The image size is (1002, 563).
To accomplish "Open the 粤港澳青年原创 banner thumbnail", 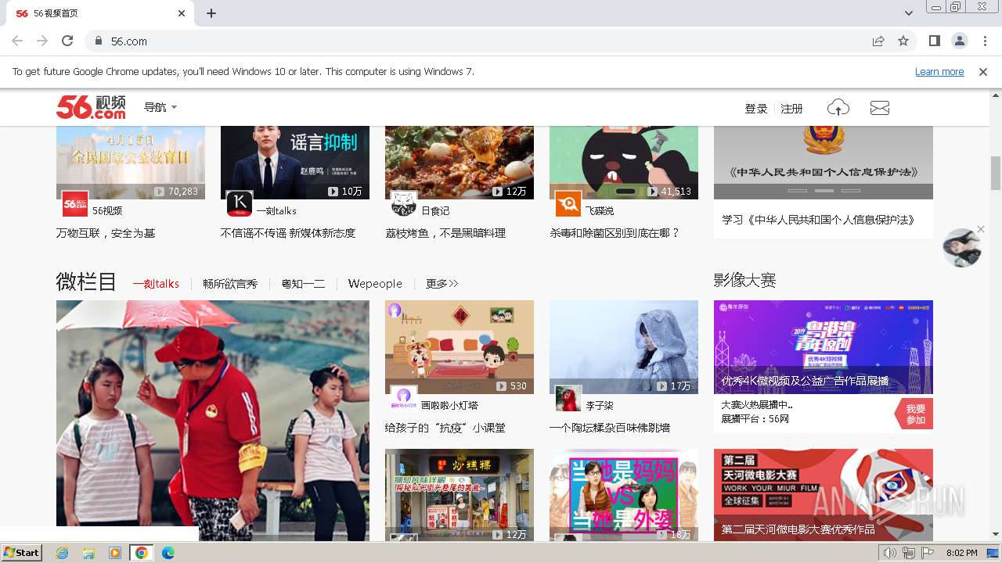I will coord(824,347).
